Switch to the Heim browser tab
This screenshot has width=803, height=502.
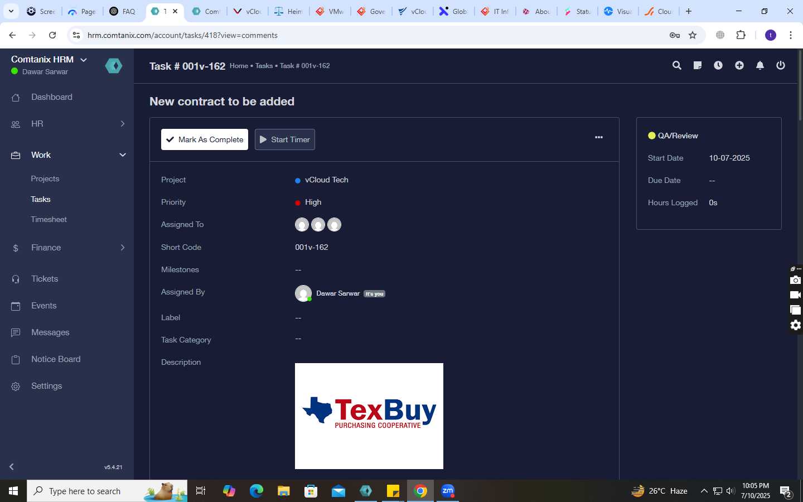tap(288, 11)
